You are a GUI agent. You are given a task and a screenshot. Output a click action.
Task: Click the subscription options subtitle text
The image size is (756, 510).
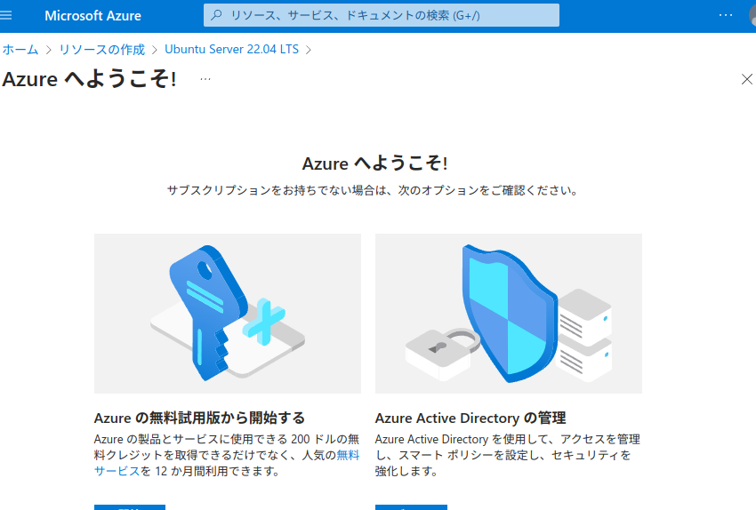point(372,191)
